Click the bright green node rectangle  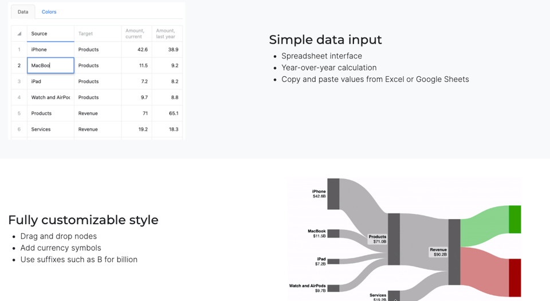point(514,219)
